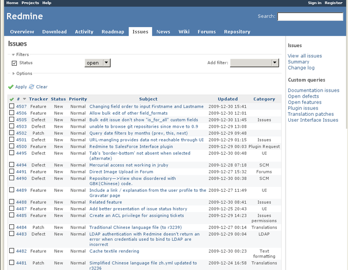Expand the Options section
Screen dimensions: 348x270
tap(22, 73)
